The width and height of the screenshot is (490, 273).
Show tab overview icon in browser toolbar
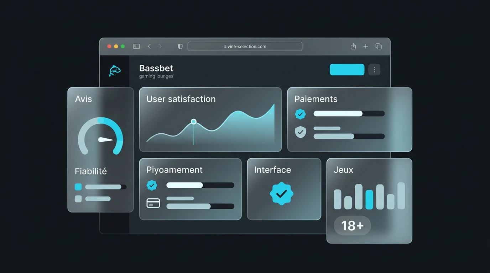pos(379,46)
